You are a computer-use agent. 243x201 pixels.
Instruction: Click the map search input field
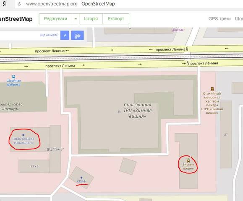click(30, 35)
